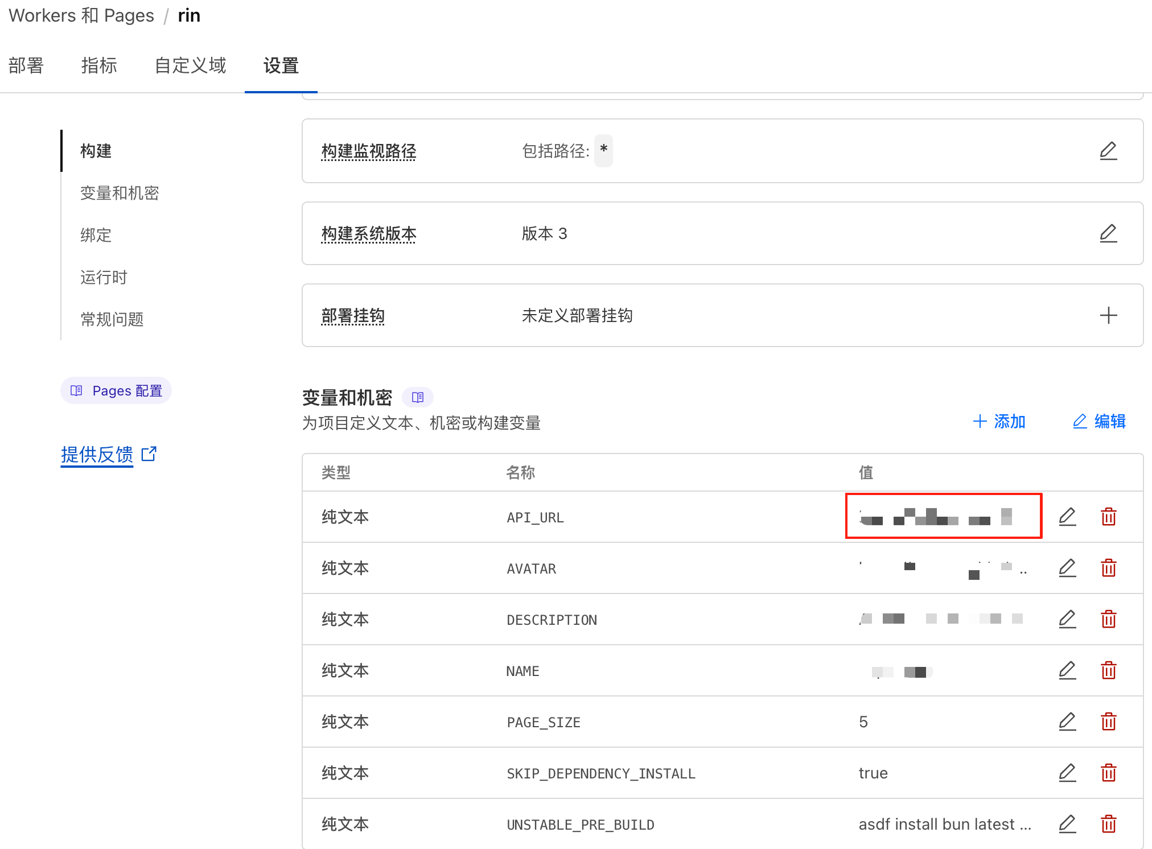The width and height of the screenshot is (1152, 849).
Task: Click external link icon next to 提供反馈
Action: pyautogui.click(x=149, y=454)
